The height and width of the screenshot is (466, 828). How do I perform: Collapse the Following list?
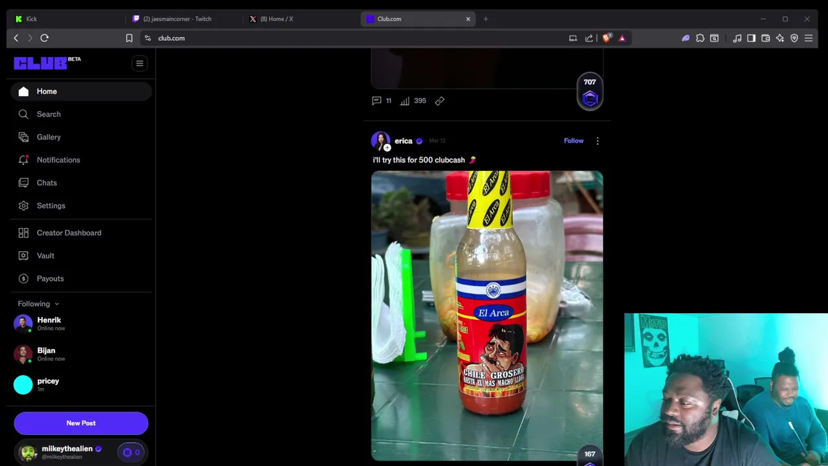[39, 304]
